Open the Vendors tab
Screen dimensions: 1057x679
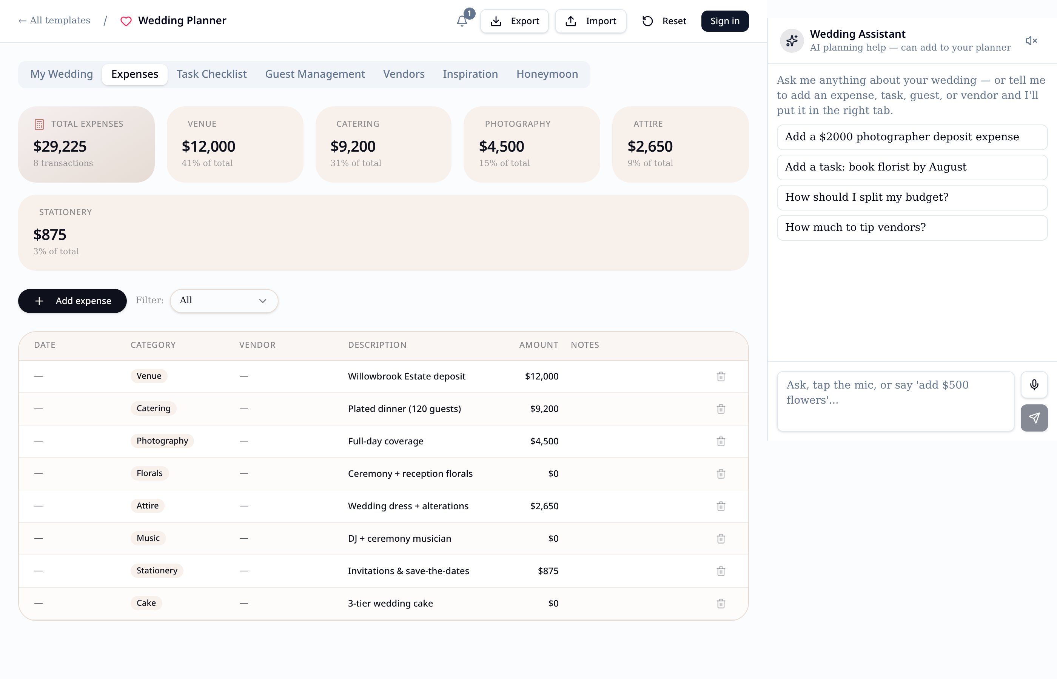click(404, 74)
